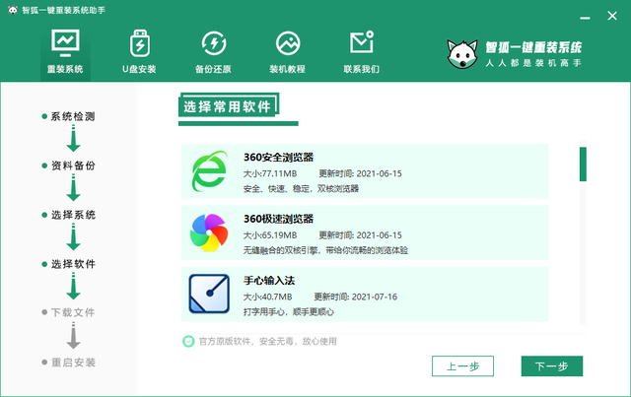Minimize the window
Viewport: 631px width, 397px height.
click(585, 18)
